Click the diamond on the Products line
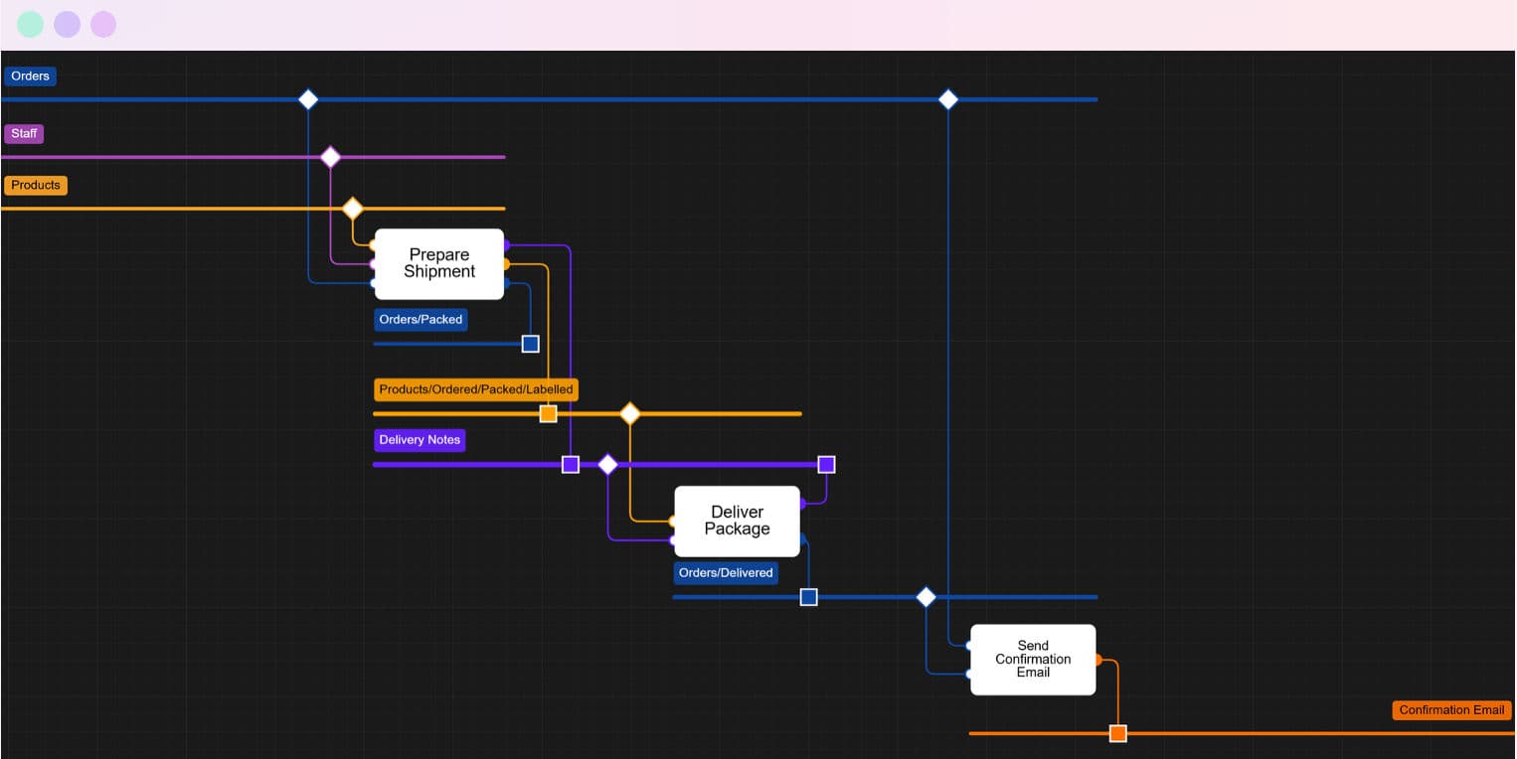 click(352, 209)
